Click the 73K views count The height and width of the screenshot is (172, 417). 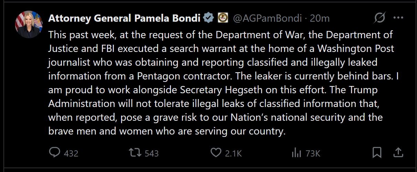313,153
